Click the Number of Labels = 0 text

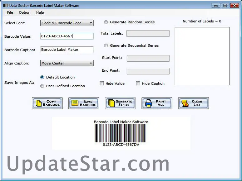coord(202,21)
